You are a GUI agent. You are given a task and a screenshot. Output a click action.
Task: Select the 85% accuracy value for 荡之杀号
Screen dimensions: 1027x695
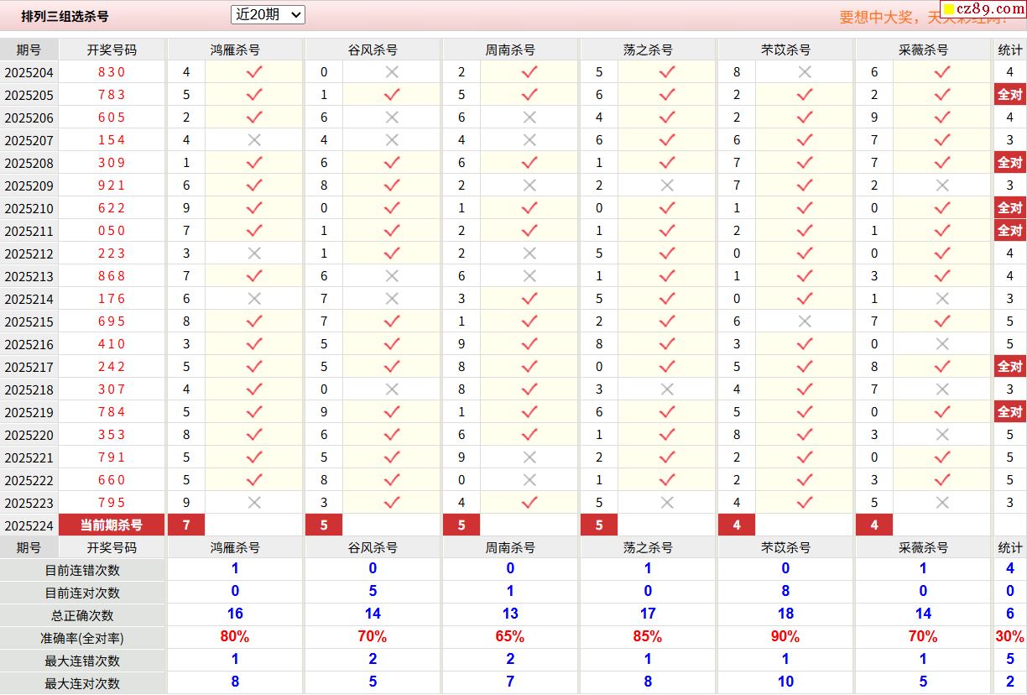pyautogui.click(x=648, y=637)
